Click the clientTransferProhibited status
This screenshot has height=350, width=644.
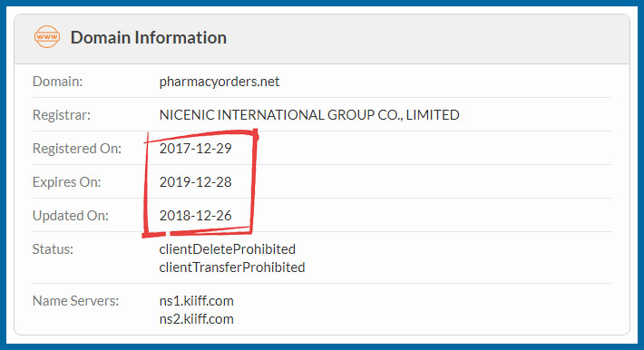point(232,267)
